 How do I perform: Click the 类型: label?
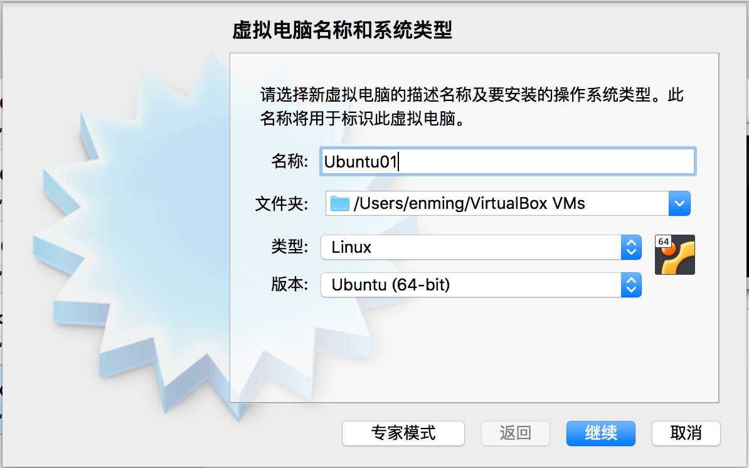(290, 247)
